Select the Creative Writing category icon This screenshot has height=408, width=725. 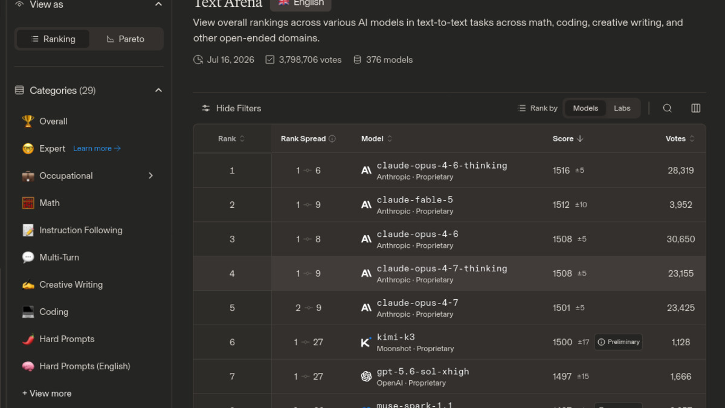pos(28,284)
